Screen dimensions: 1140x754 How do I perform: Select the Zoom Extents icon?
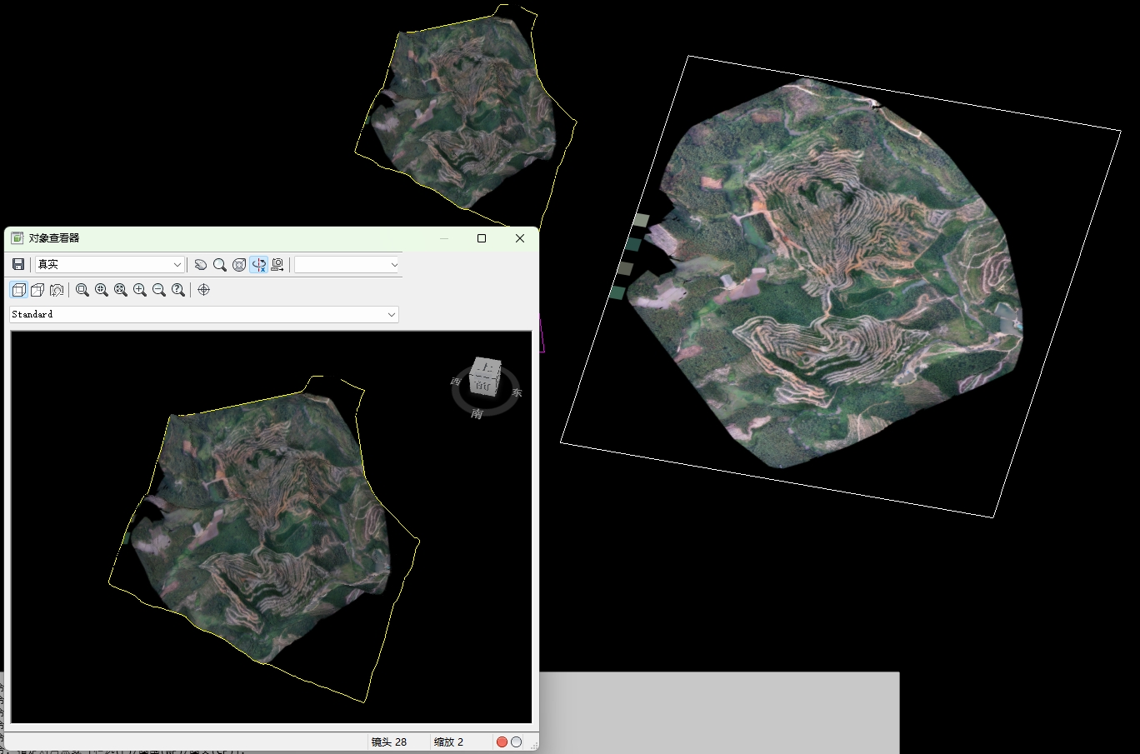coord(120,289)
